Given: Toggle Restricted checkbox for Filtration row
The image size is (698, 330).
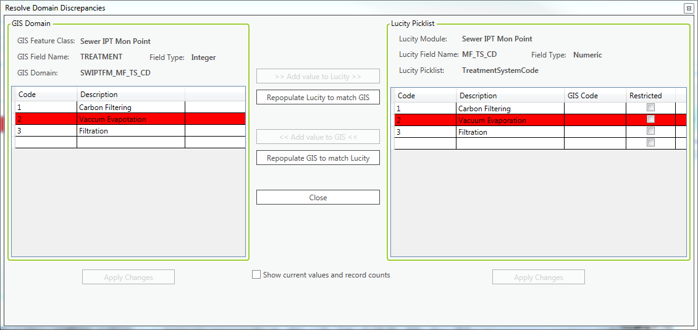Looking at the screenshot, I should click(x=651, y=131).
